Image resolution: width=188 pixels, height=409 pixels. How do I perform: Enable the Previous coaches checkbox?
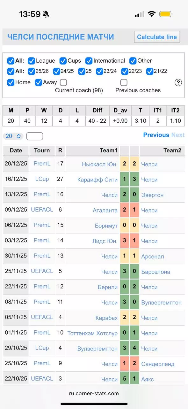tap(124, 82)
